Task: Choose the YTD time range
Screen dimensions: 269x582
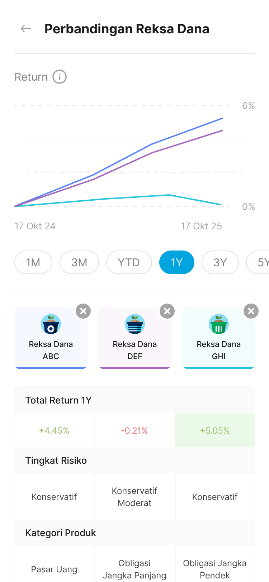Action: click(129, 262)
